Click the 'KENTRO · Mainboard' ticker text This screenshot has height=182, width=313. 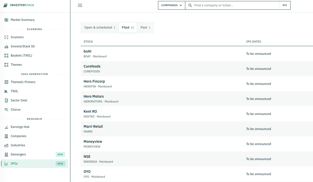pos(97,116)
